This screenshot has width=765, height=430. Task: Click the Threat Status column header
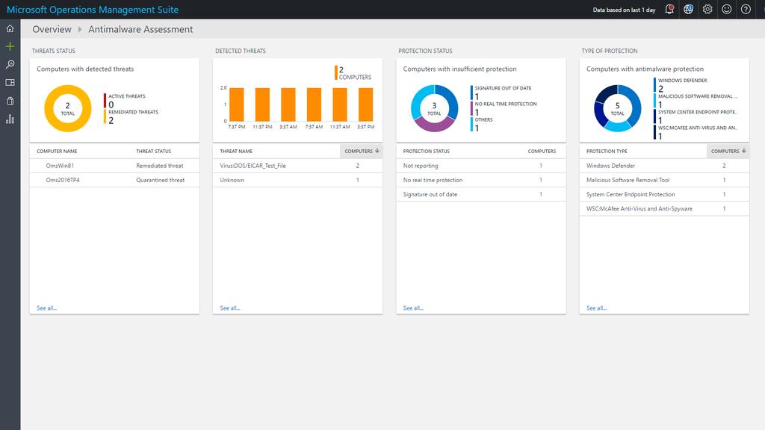coord(154,151)
